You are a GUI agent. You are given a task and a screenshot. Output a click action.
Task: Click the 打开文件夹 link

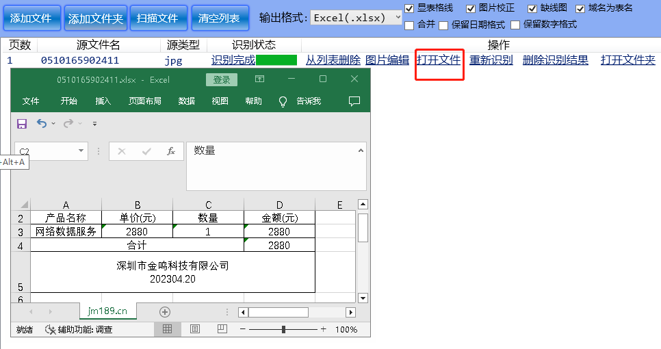pyautogui.click(x=628, y=60)
